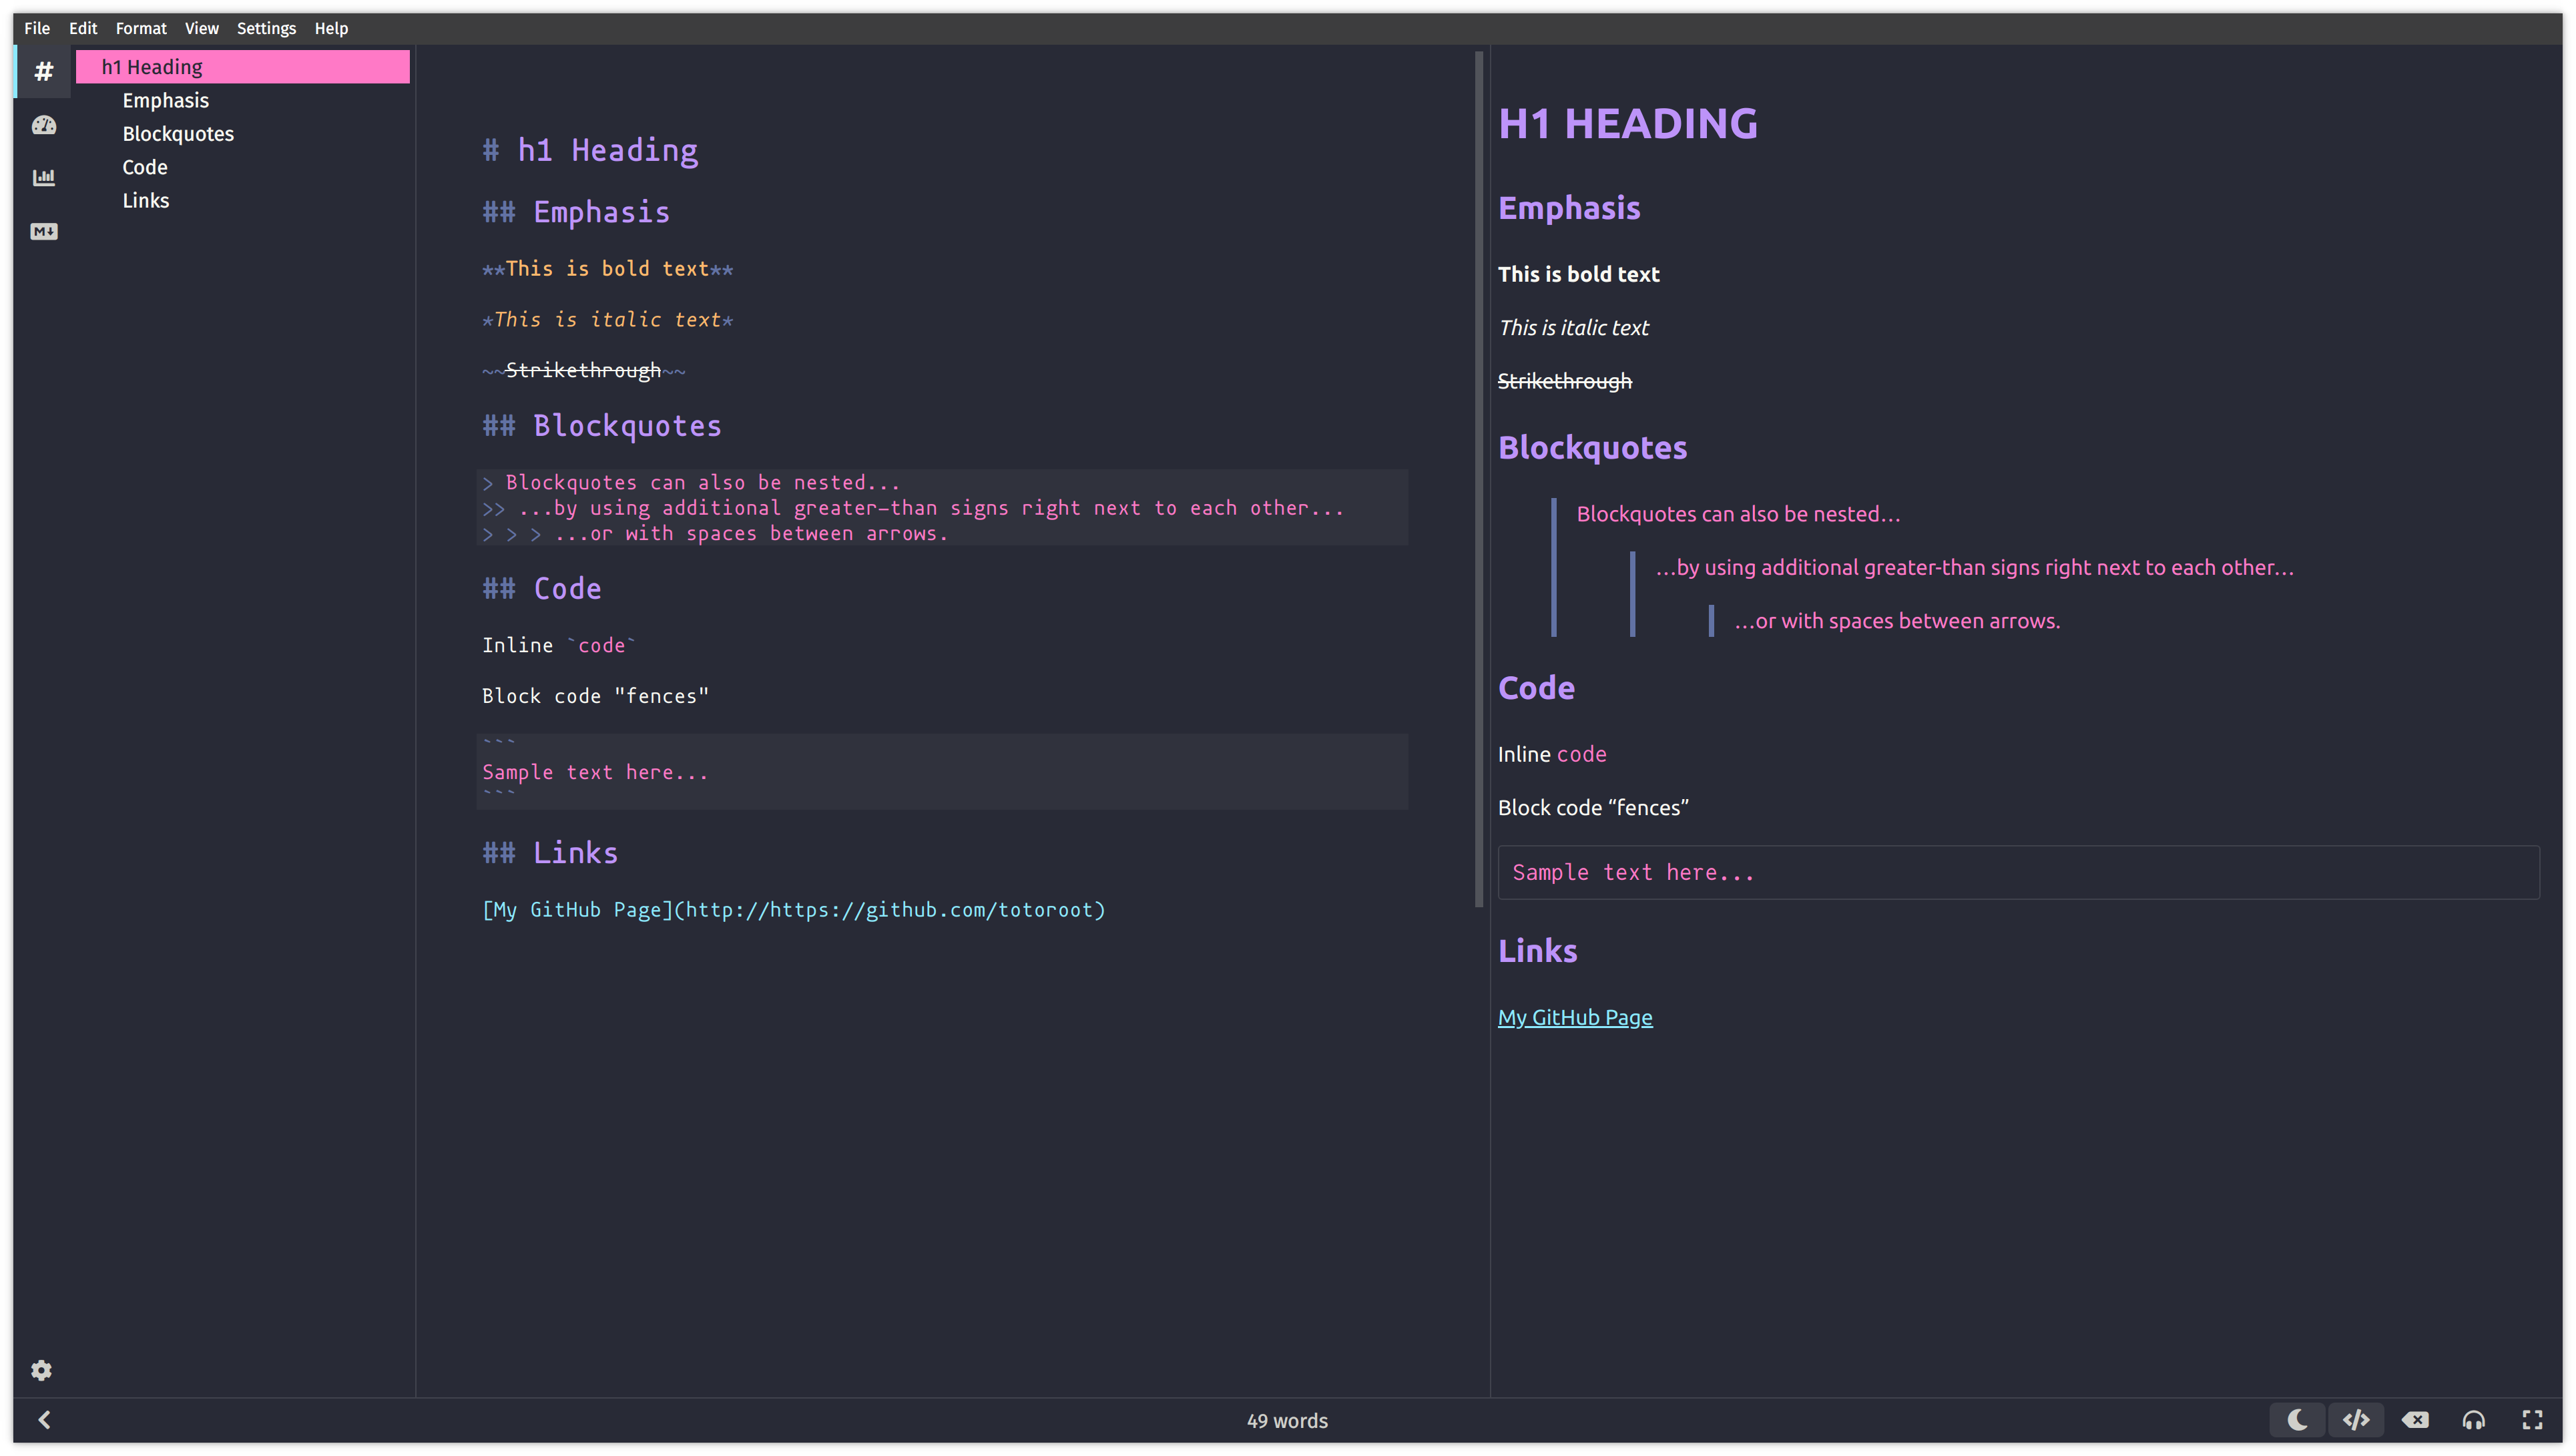2576x1456 pixels.
Task: Click the 49 words counter
Action: coord(1287,1421)
